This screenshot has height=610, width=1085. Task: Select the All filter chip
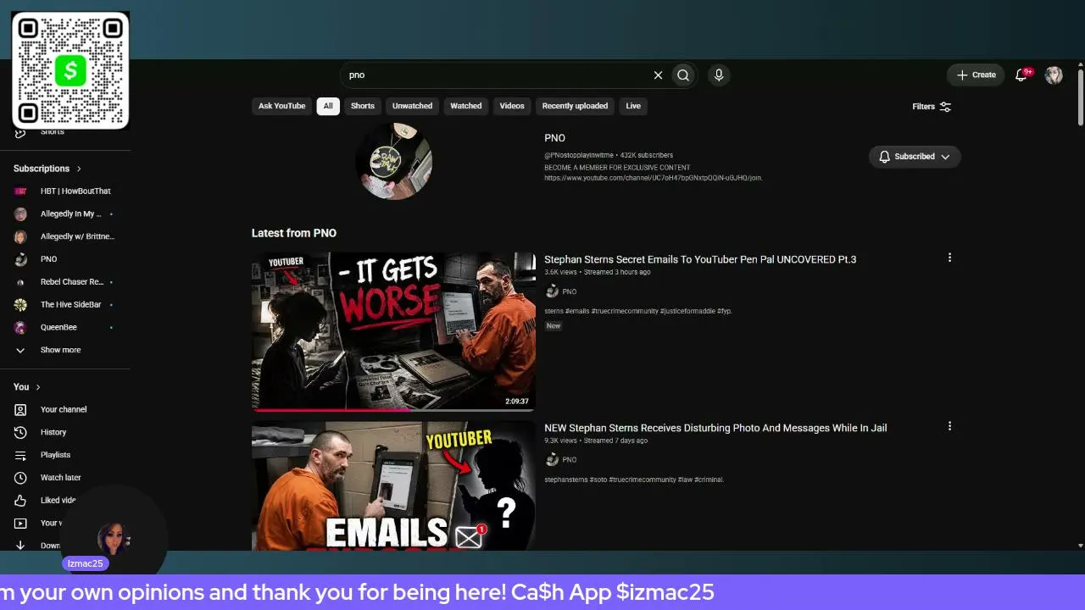pyautogui.click(x=328, y=106)
